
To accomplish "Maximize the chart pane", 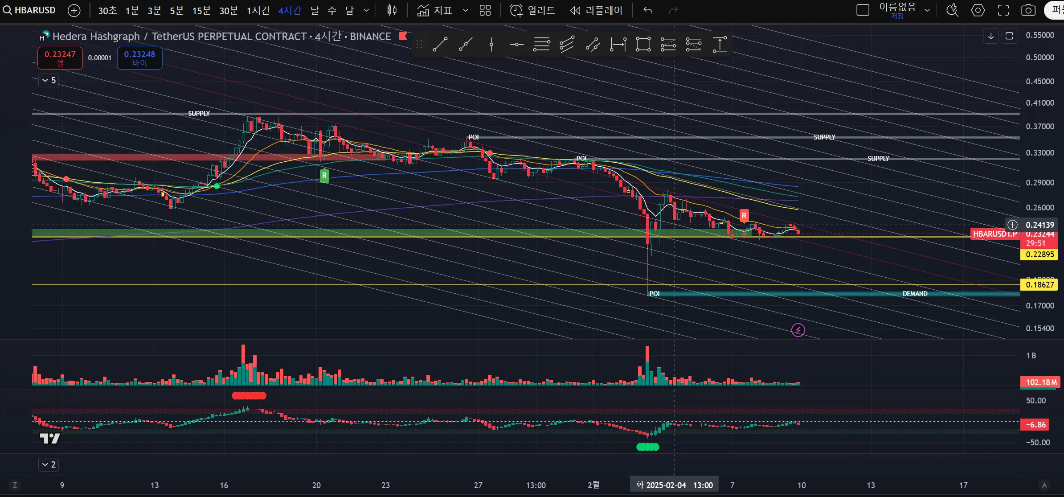I will [1009, 36].
